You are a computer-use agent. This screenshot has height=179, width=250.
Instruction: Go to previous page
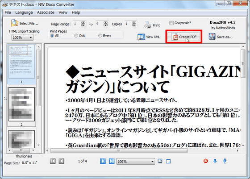pos(62,161)
